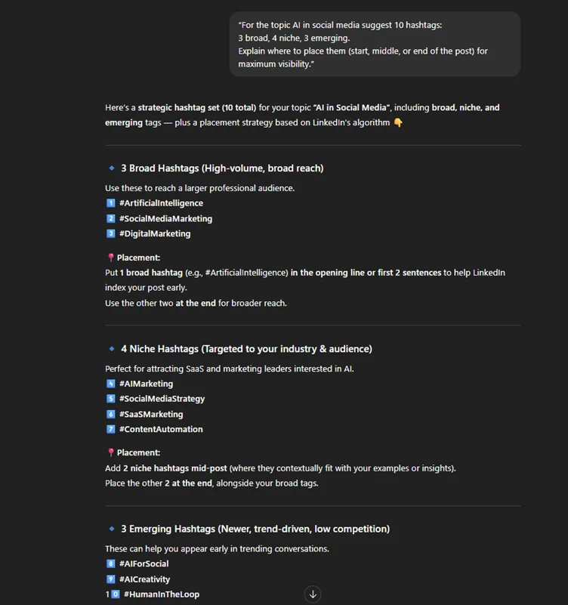Click the blue diamond beside 3 Emerging Hashtags

(x=111, y=529)
